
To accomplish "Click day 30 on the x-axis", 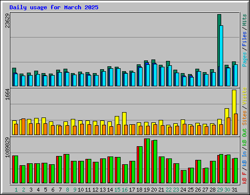I will pyautogui.click(x=227, y=190).
